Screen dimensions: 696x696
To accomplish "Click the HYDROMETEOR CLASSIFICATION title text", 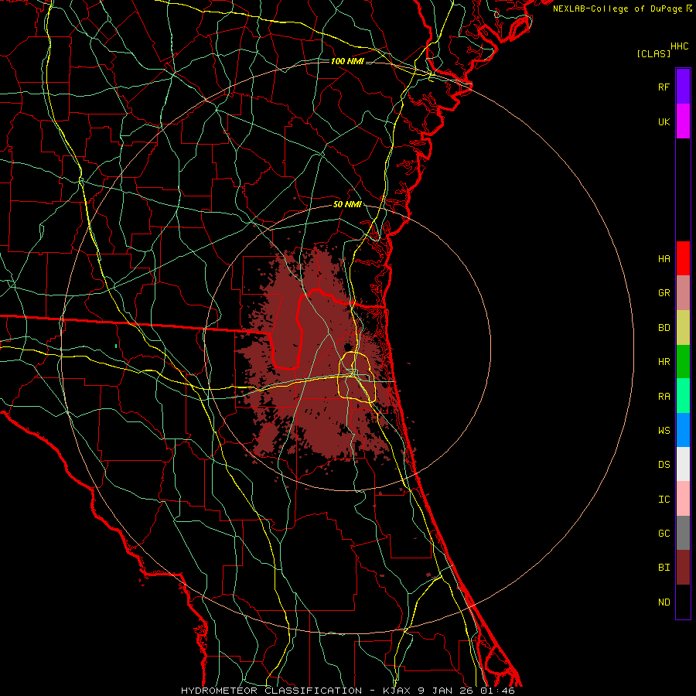I will coord(271,691).
